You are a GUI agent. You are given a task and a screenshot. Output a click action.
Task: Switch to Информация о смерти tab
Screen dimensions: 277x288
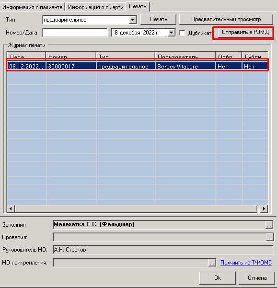95,7
